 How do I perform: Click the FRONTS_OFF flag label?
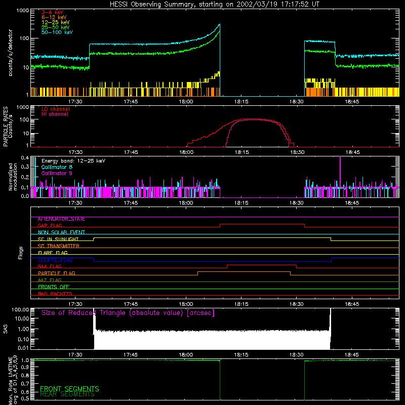coord(54,287)
